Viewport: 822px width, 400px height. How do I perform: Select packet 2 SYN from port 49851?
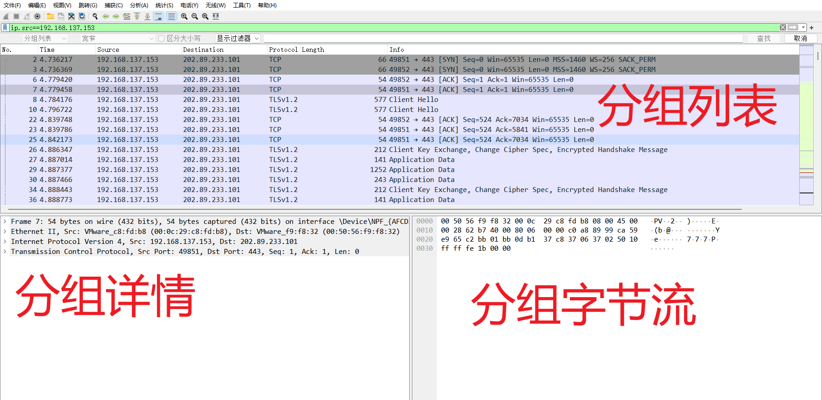pyautogui.click(x=400, y=60)
